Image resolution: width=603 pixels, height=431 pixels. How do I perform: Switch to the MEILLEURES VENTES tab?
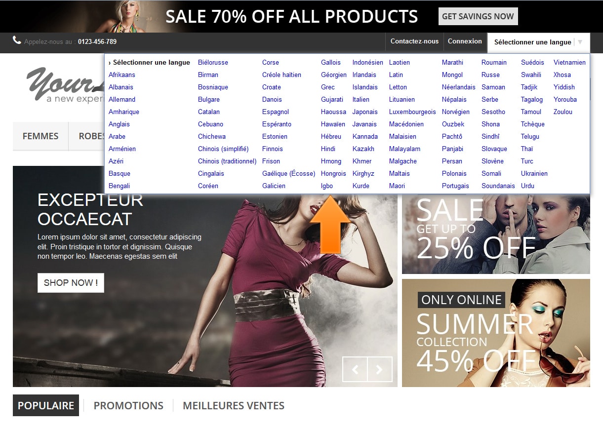pos(234,405)
